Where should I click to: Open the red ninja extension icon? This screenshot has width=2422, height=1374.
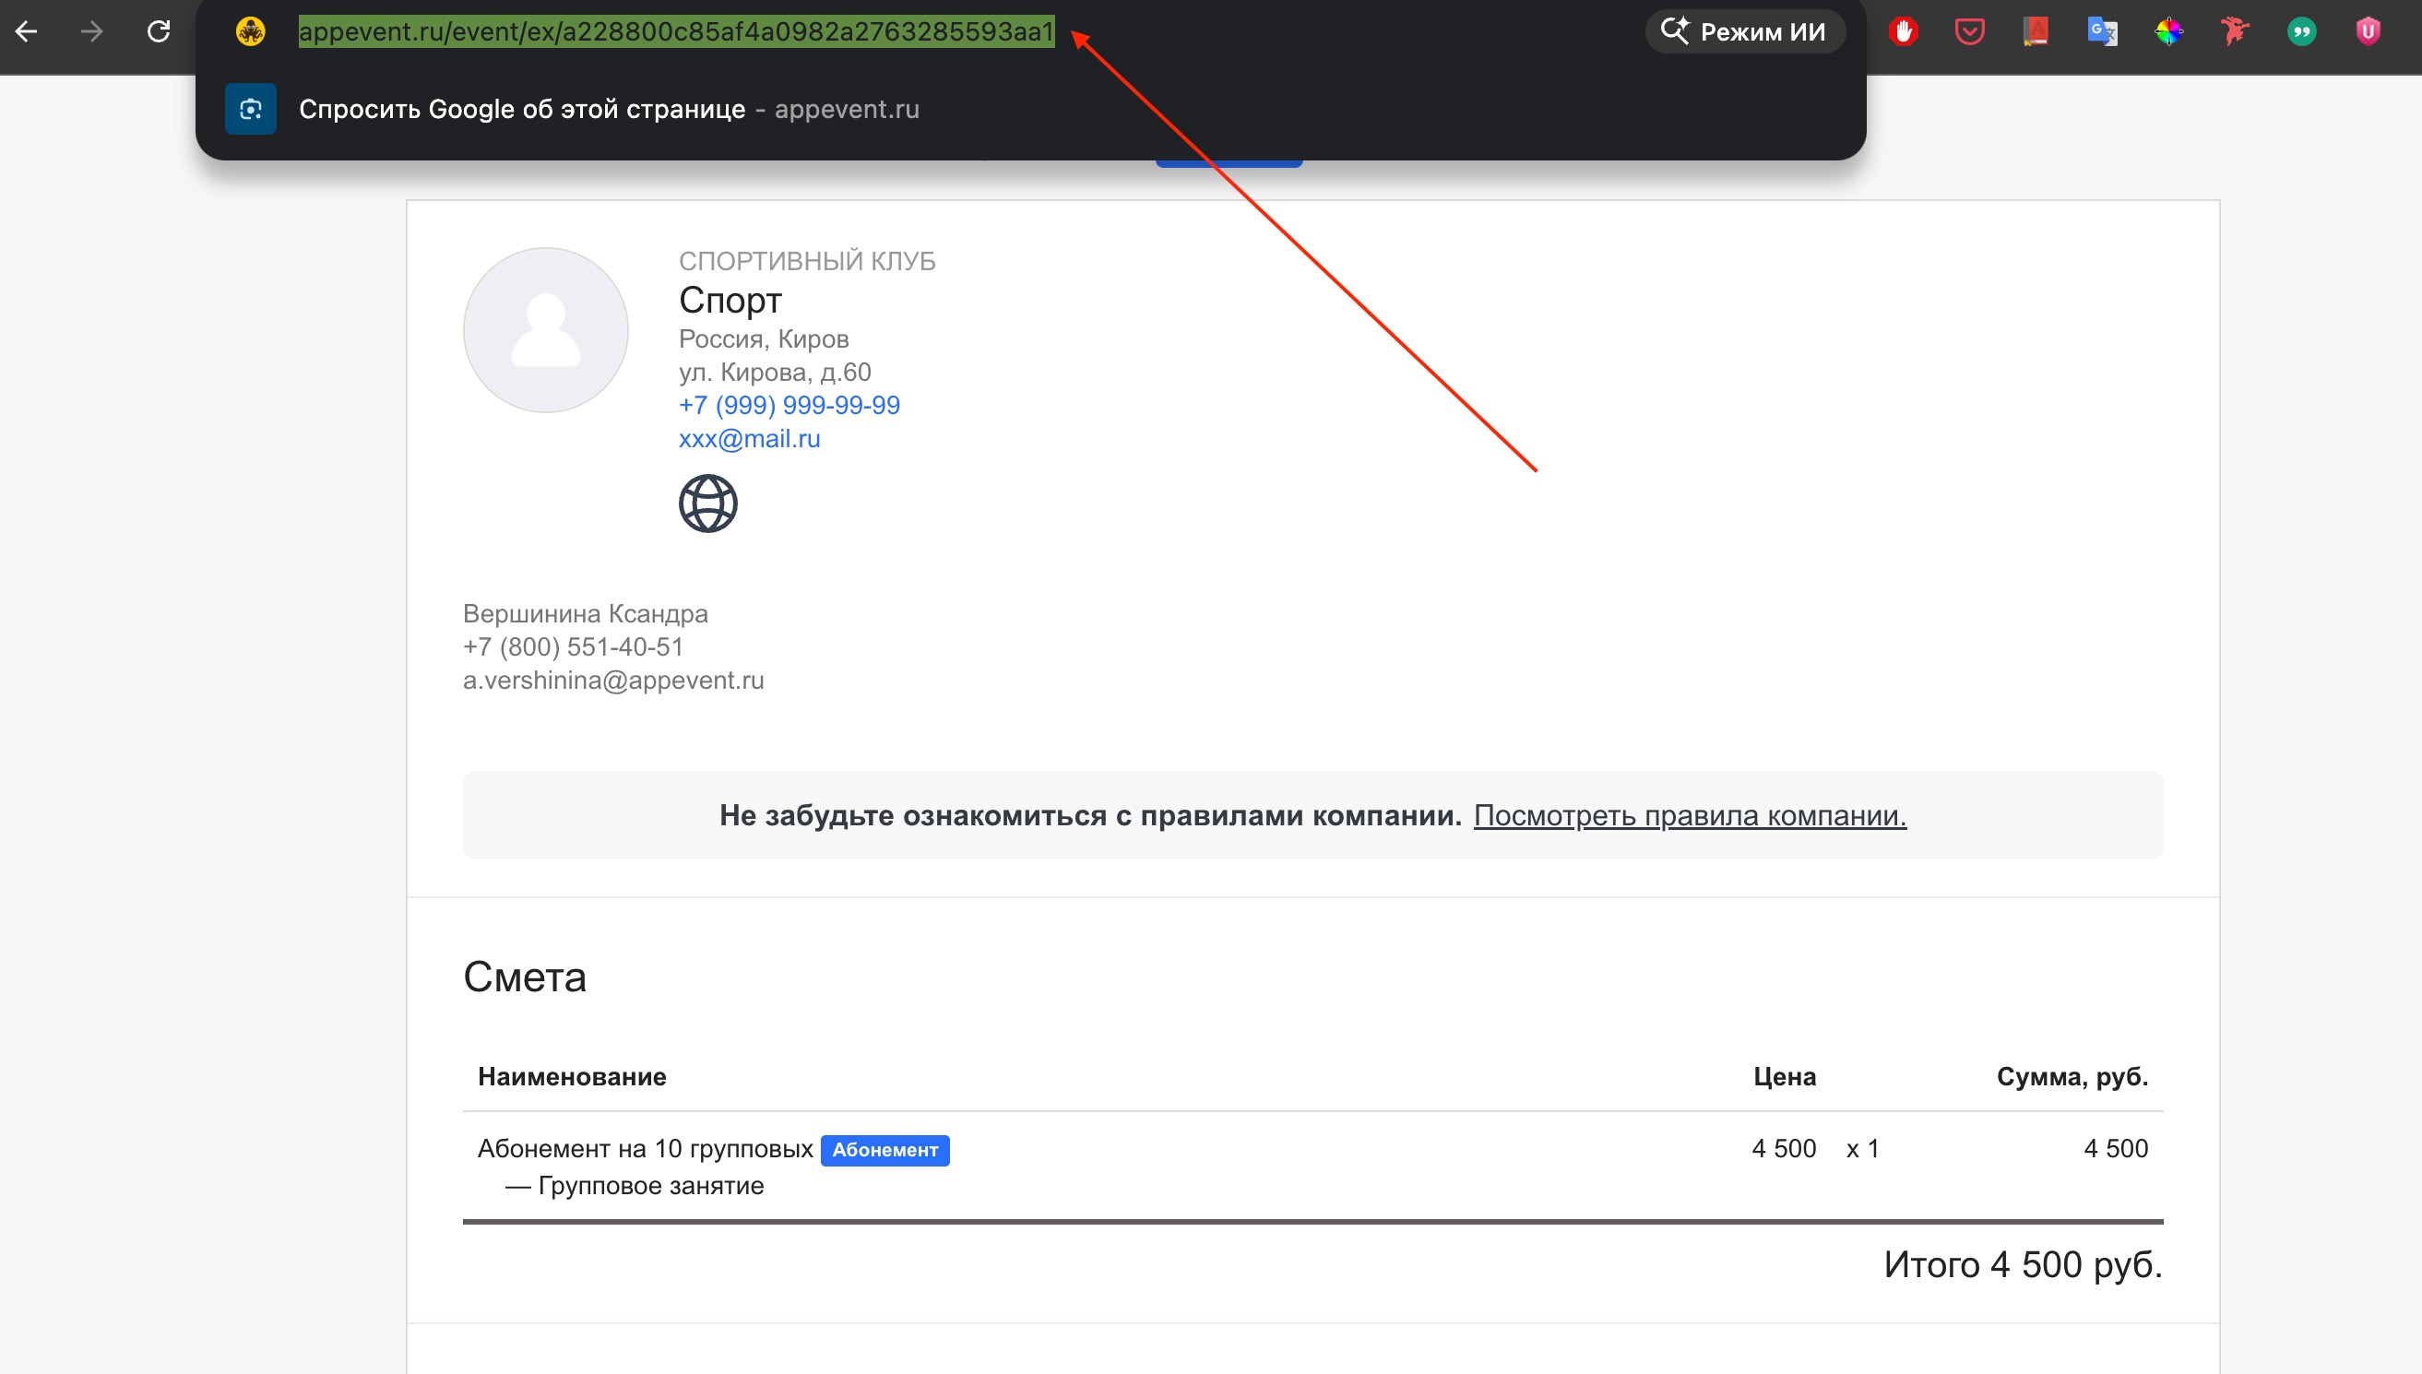click(x=2235, y=32)
